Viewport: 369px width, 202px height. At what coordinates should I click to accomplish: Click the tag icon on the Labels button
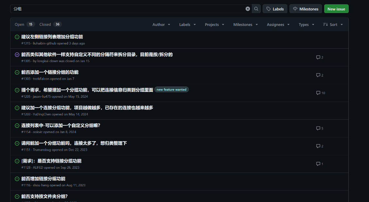pos(268,9)
